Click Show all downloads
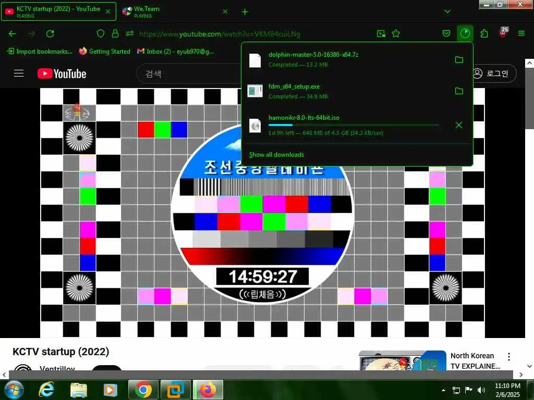 276,154
